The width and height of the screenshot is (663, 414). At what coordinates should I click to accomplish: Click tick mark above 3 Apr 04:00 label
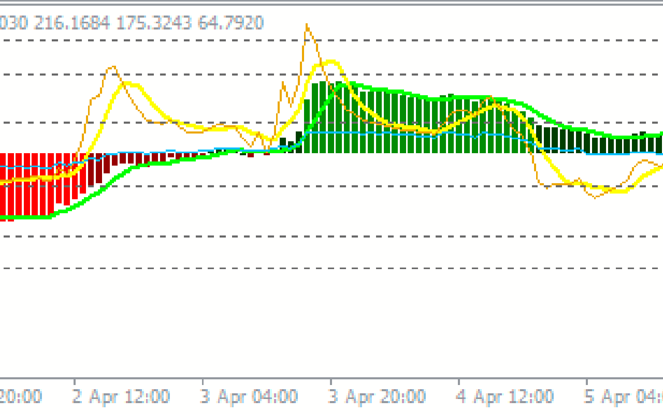click(203, 382)
